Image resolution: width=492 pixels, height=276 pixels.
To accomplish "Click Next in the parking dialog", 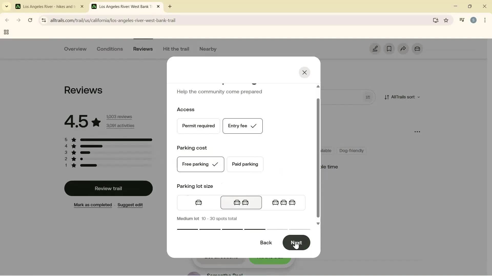I will point(296,243).
